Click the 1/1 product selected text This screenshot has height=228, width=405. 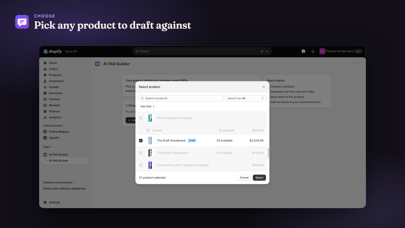point(152,178)
